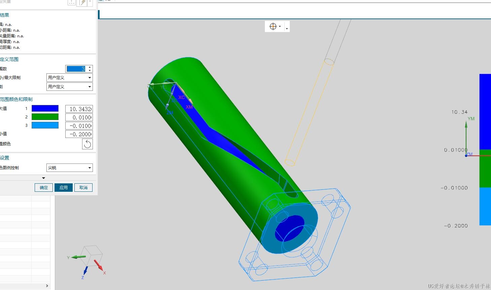Screen dimensions: 491x290
Task: Click the range count field showing 3
Action: tap(76, 69)
